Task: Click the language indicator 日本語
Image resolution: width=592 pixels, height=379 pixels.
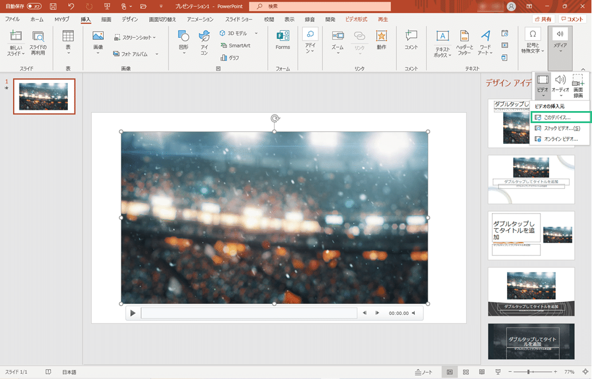Action: [x=69, y=372]
